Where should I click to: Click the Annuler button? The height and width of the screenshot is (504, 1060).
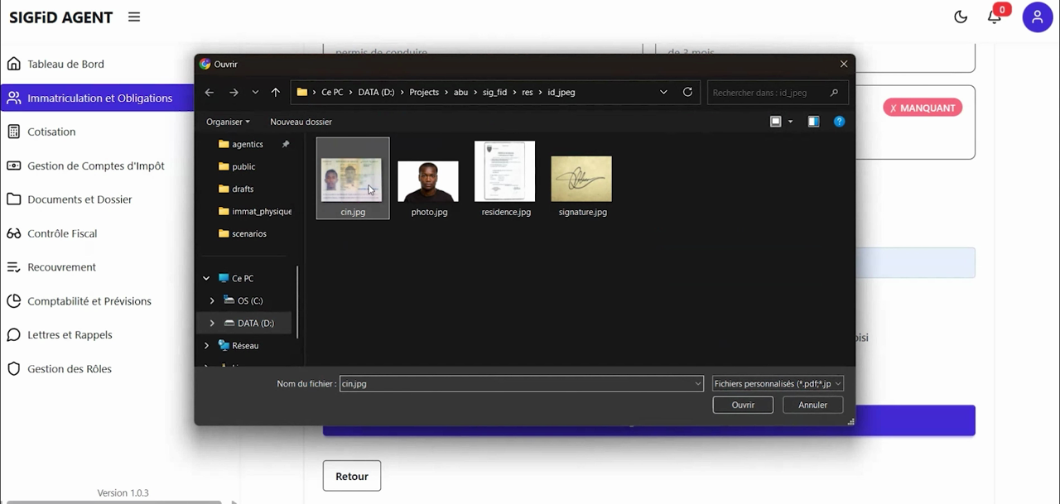point(812,405)
